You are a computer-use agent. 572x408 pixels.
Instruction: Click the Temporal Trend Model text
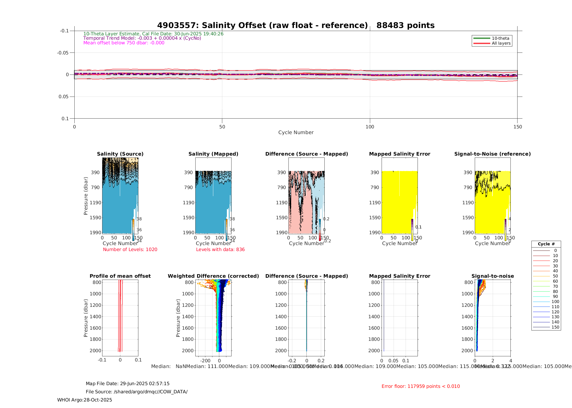pos(142,38)
